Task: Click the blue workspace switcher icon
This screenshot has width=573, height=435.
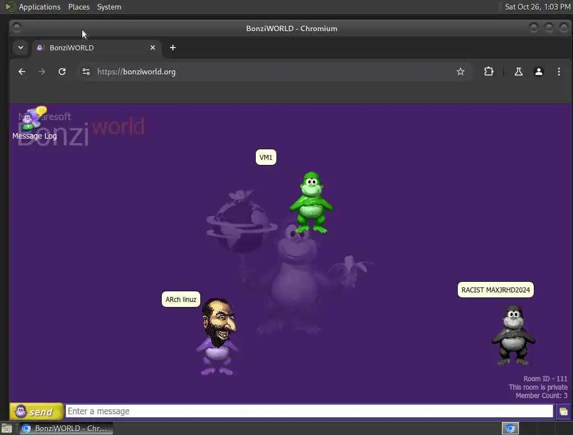Action: coord(510,428)
